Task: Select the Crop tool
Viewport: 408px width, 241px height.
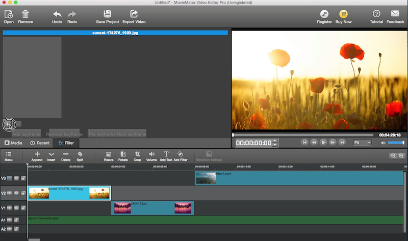Action: [137, 154]
